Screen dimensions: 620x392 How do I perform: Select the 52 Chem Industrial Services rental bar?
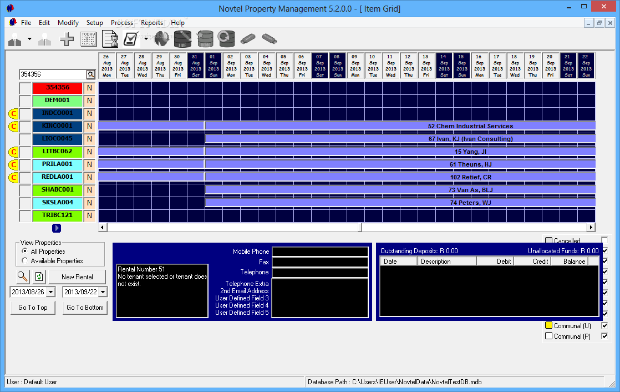click(400, 126)
